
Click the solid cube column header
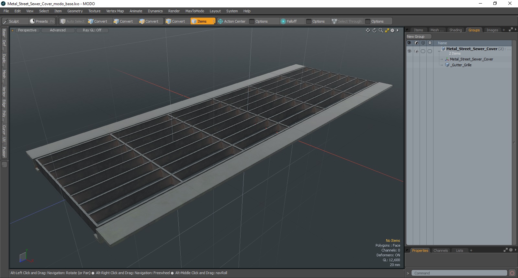(430, 43)
